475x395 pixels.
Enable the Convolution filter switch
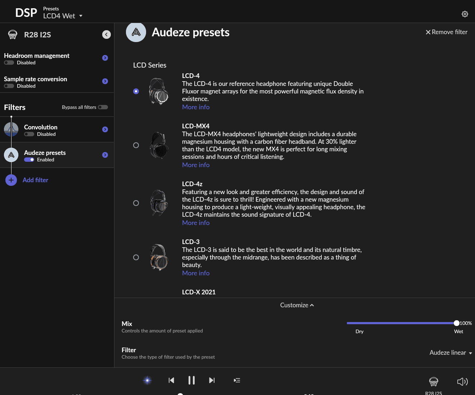click(29, 134)
